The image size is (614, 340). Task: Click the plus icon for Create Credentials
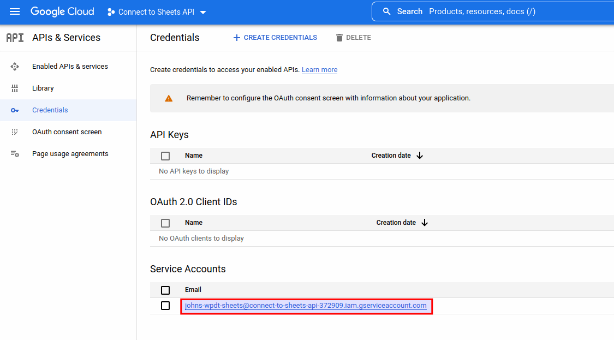[x=236, y=38]
